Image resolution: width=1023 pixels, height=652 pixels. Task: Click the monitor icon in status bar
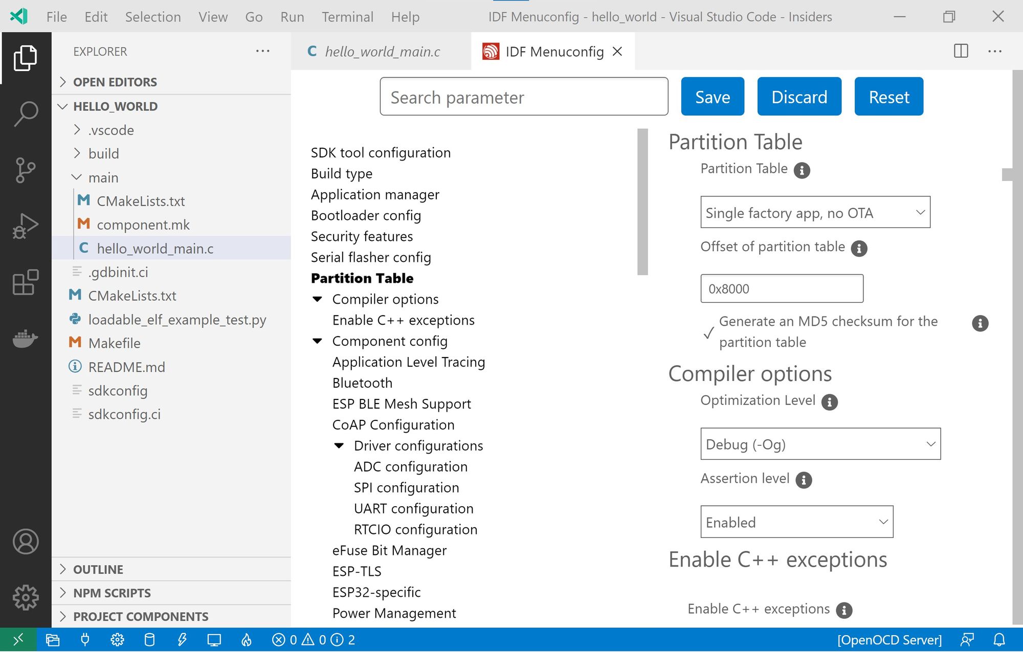(214, 640)
